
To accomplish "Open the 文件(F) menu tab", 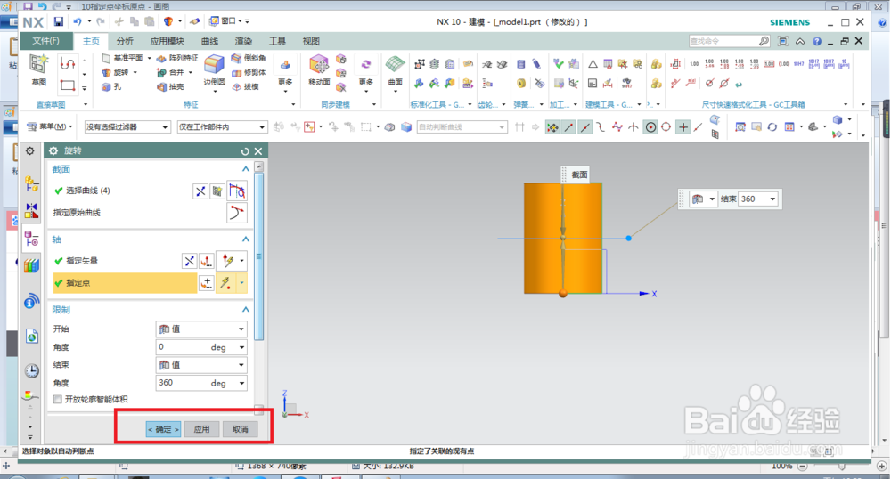I will (x=46, y=41).
